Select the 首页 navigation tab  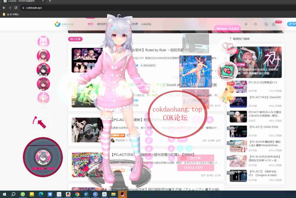point(90,24)
